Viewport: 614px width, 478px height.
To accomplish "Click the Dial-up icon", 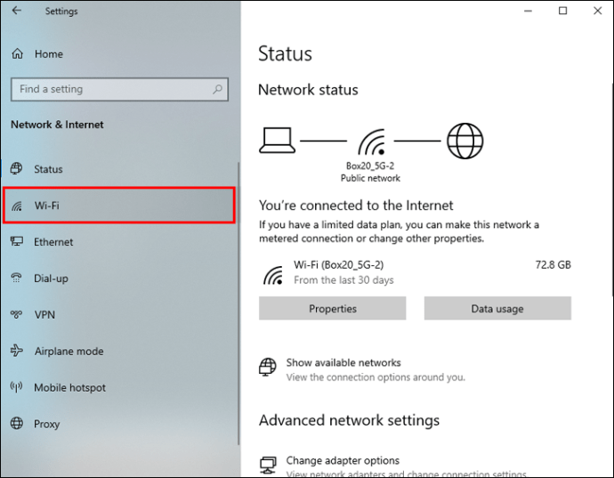I will click(x=16, y=279).
